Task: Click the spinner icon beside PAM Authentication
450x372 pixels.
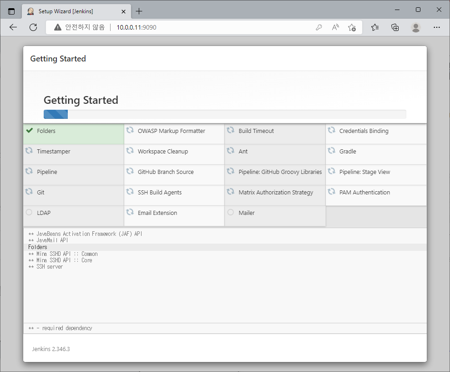Action: 332,192
